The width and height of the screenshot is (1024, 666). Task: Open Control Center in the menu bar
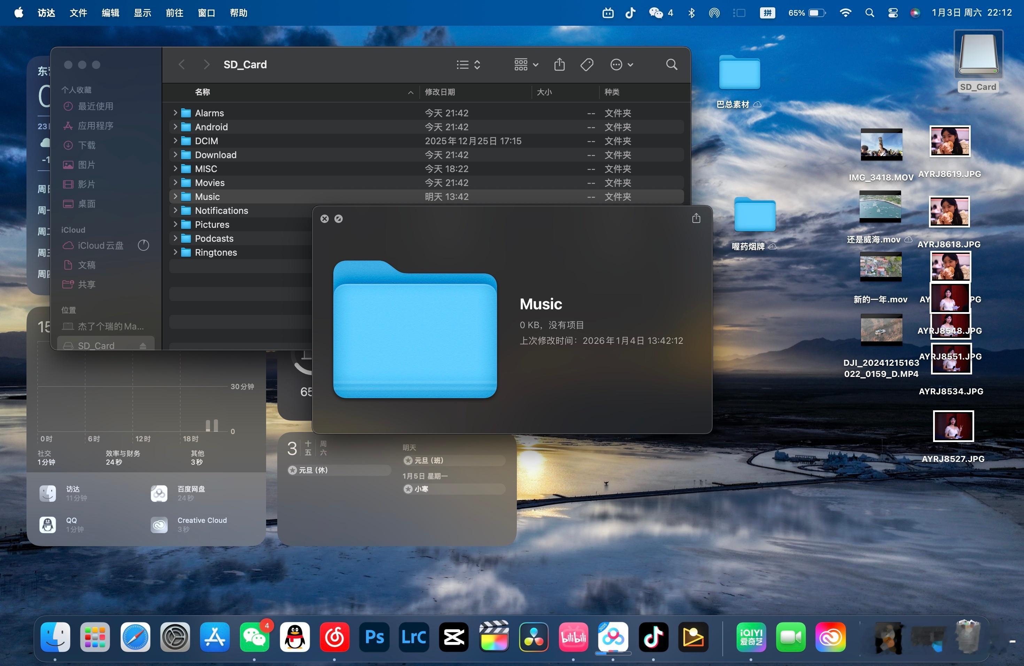pyautogui.click(x=893, y=13)
